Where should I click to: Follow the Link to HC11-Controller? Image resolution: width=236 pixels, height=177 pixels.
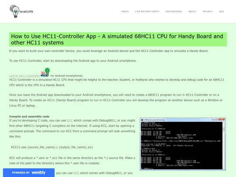(24, 76)
